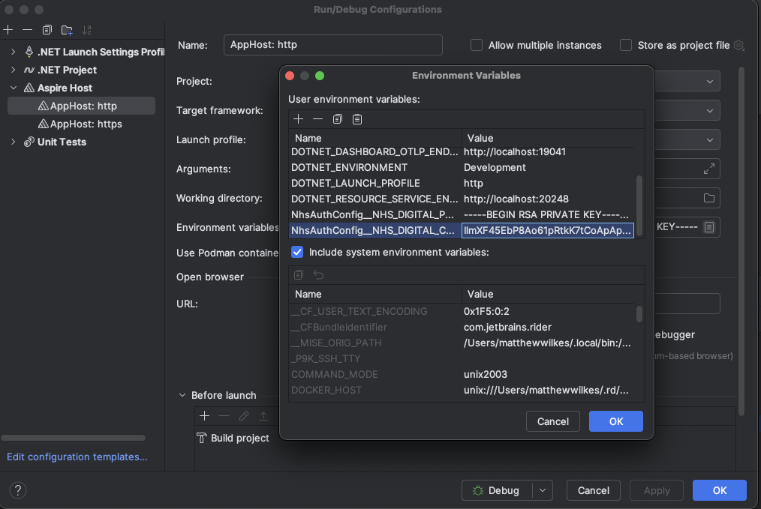
Task: Expand the .NET Project tree node
Action: [14, 70]
